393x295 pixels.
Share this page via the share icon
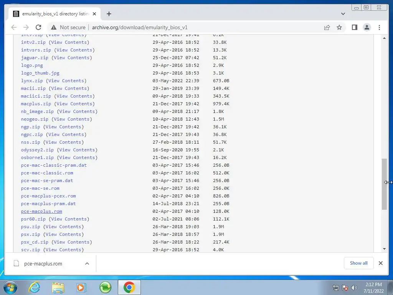point(327,27)
